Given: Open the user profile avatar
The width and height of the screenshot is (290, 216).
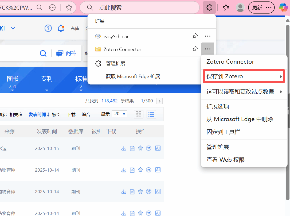Looking at the screenshot, I should 240,7.
